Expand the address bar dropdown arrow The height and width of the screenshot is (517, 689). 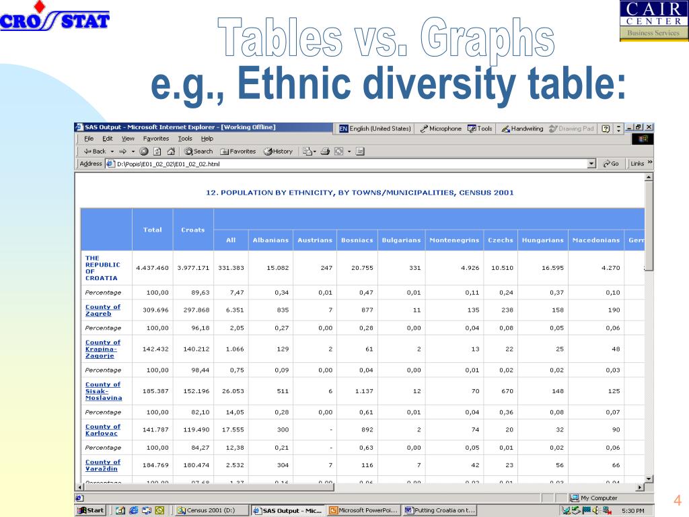pos(591,164)
